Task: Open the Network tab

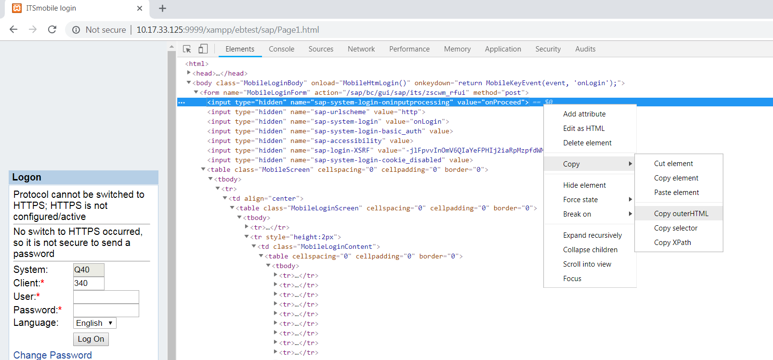Action: pyautogui.click(x=361, y=49)
